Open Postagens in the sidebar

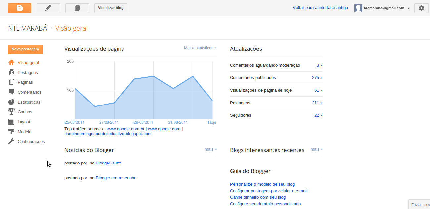pos(27,72)
